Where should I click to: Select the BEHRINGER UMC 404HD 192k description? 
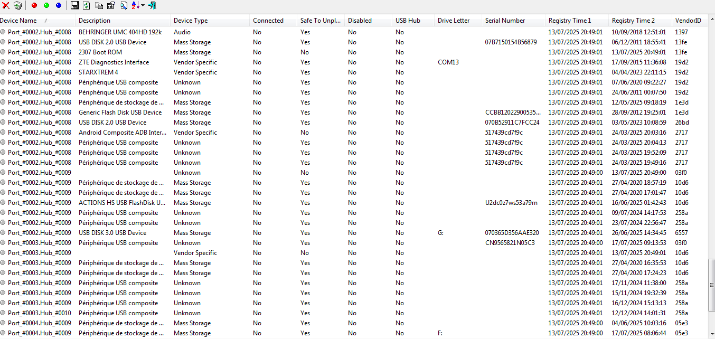pos(120,32)
